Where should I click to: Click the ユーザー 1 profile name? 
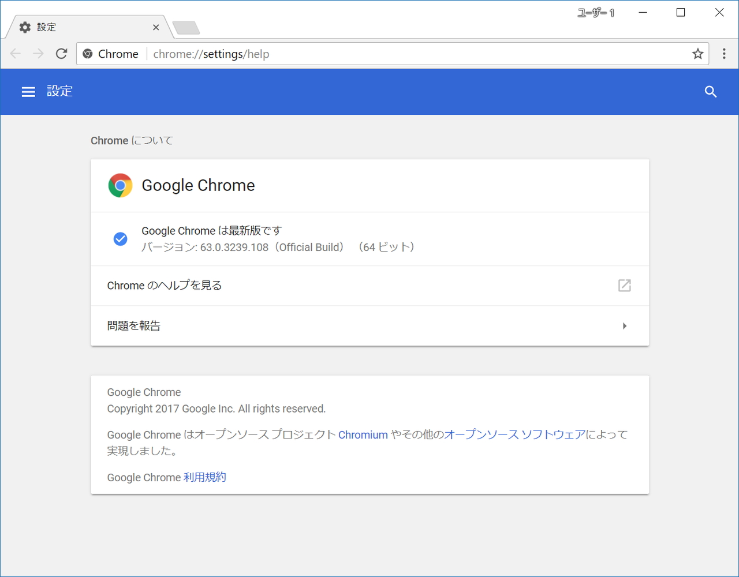click(x=596, y=12)
